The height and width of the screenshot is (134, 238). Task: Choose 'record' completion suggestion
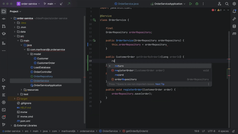(159, 75)
